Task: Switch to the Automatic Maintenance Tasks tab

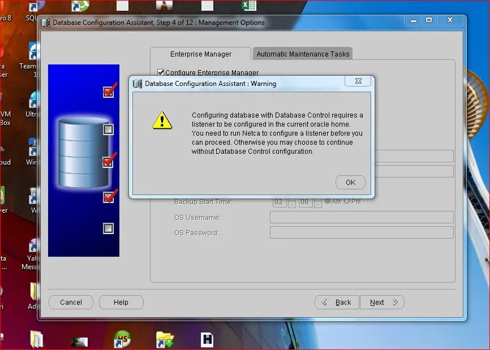Action: [x=303, y=54]
